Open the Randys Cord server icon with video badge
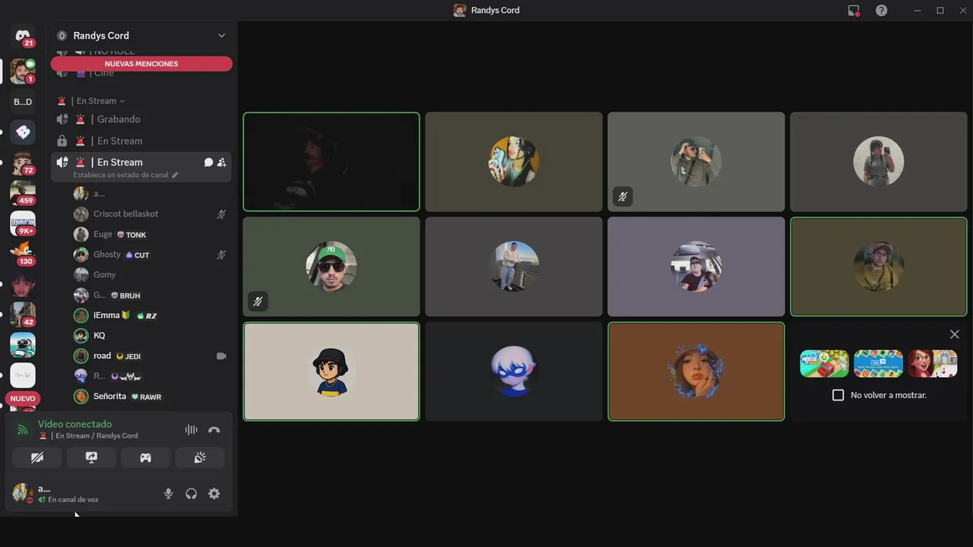This screenshot has width=973, height=547. [x=23, y=71]
